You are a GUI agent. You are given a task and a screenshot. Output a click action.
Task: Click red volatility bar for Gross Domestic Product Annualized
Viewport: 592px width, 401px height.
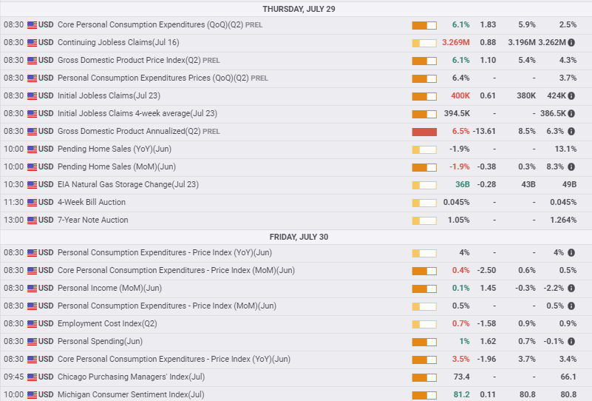tap(424, 132)
